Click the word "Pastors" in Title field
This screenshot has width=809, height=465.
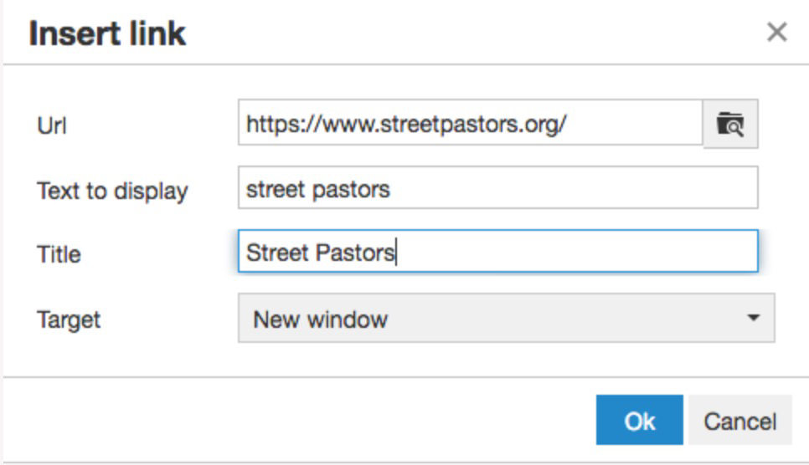click(355, 253)
